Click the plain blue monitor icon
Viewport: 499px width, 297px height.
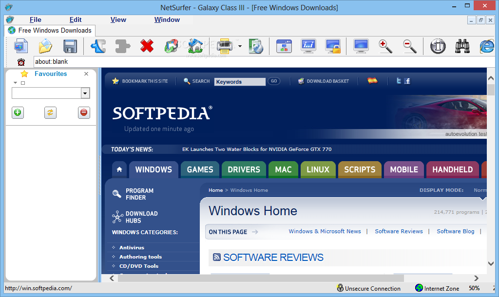coord(361,46)
